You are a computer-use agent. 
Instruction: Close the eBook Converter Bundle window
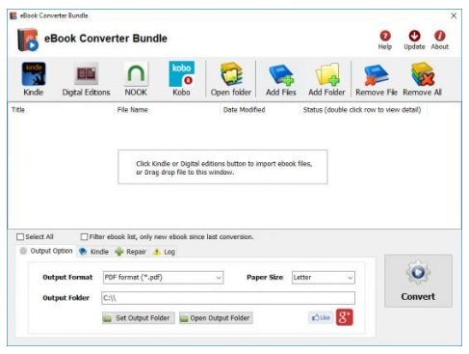(454, 15)
